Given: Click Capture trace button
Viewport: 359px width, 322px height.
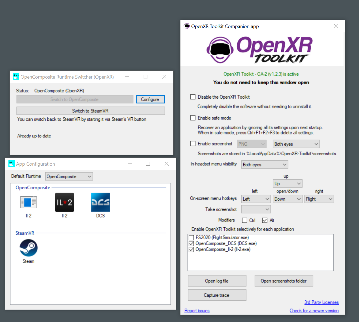Looking at the screenshot, I should (217, 295).
